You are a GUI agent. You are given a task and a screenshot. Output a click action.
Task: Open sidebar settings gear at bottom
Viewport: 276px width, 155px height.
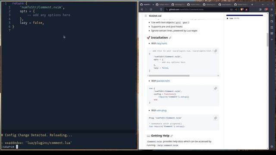272,146
